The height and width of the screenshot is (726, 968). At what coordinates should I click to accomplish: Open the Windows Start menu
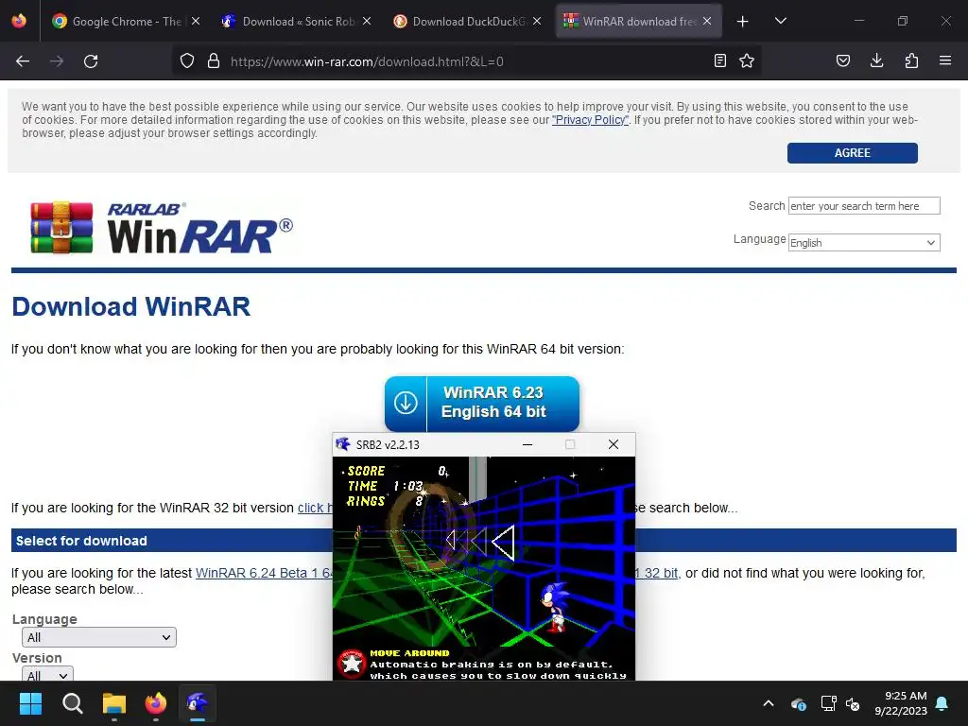[x=30, y=703]
